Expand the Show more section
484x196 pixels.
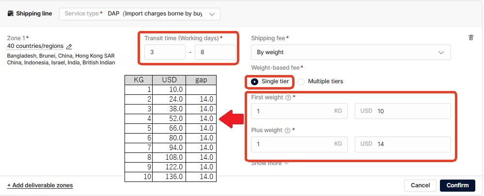point(270,163)
